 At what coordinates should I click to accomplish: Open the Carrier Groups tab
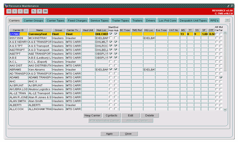pos(33,21)
